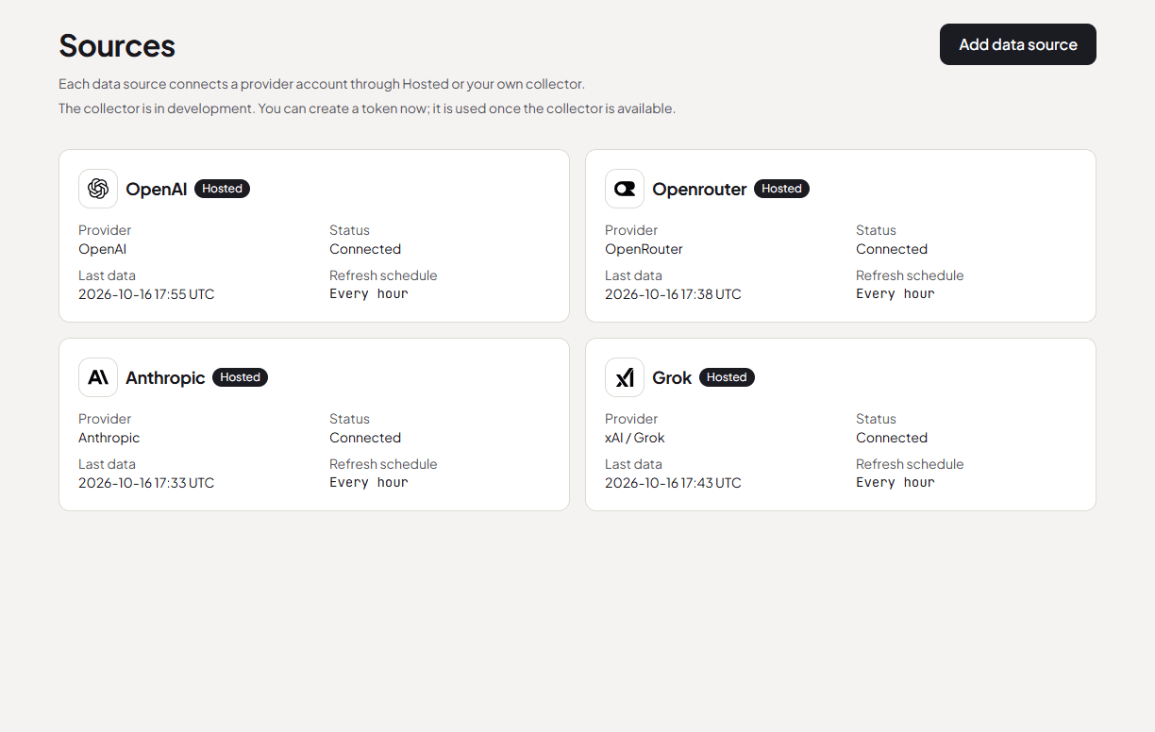The height and width of the screenshot is (732, 1155).
Task: Click the provider value Anthropic
Action: 109,438
